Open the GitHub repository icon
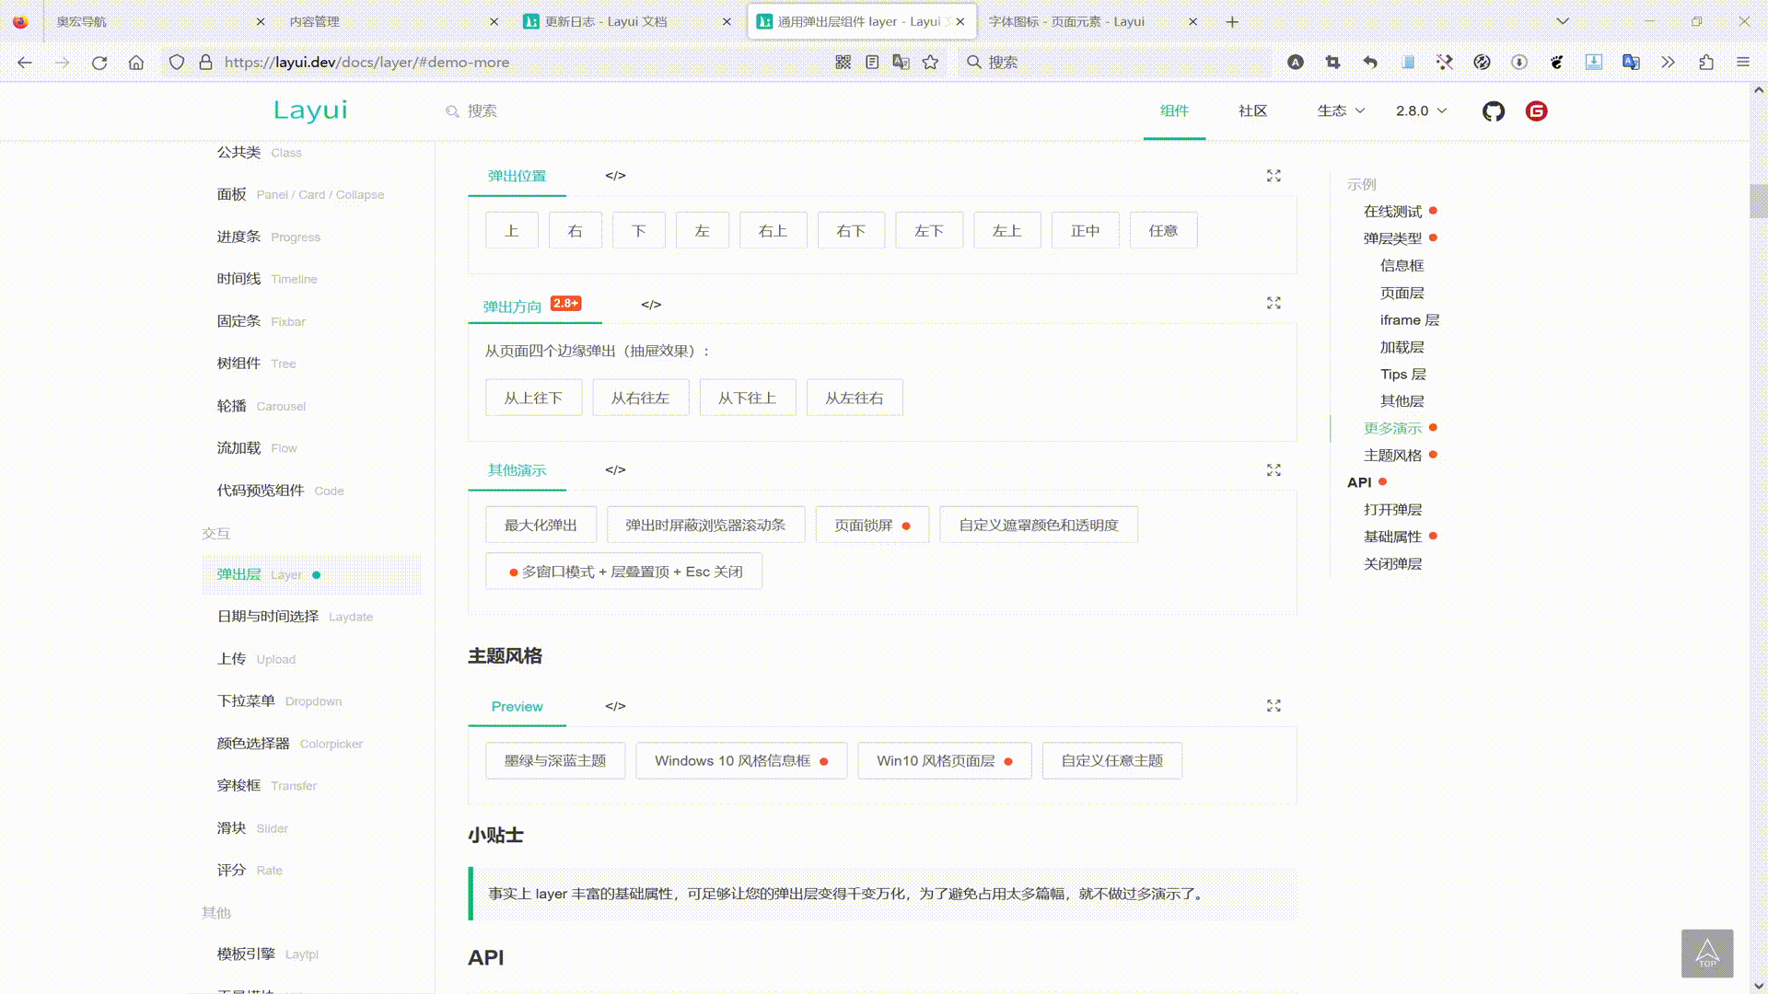 point(1493,111)
